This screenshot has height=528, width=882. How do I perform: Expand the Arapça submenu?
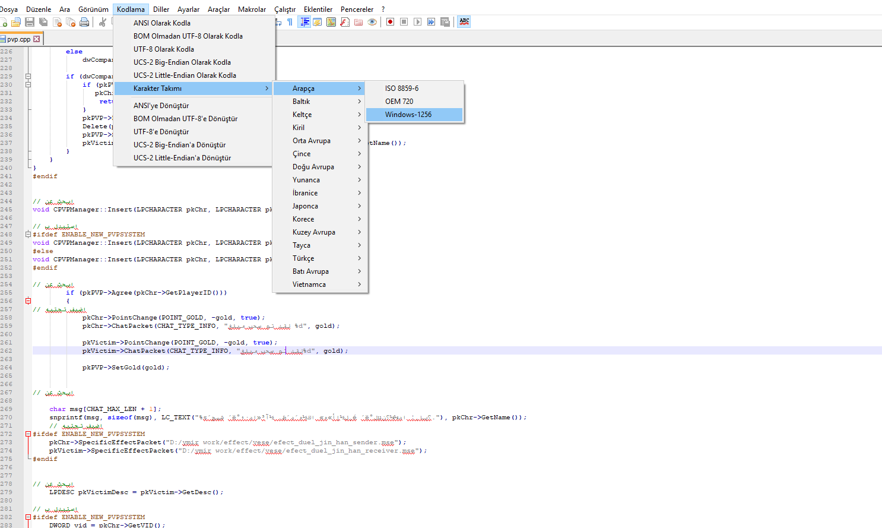[x=319, y=88]
